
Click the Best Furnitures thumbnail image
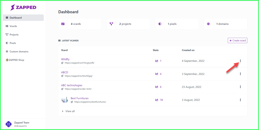64,100
